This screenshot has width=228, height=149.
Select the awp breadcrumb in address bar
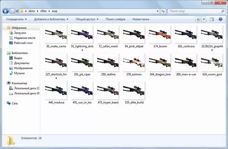click(54, 11)
